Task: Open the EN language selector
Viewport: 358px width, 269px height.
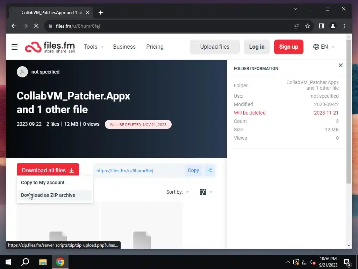Action: tap(324, 47)
